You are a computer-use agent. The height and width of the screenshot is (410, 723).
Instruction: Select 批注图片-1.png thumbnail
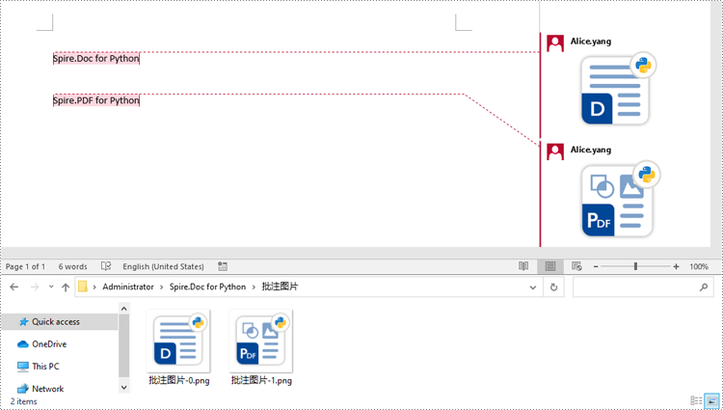pos(261,341)
